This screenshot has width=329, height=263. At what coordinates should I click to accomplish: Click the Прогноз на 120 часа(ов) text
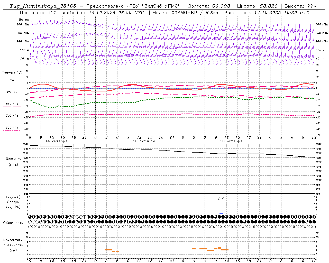[49, 13]
